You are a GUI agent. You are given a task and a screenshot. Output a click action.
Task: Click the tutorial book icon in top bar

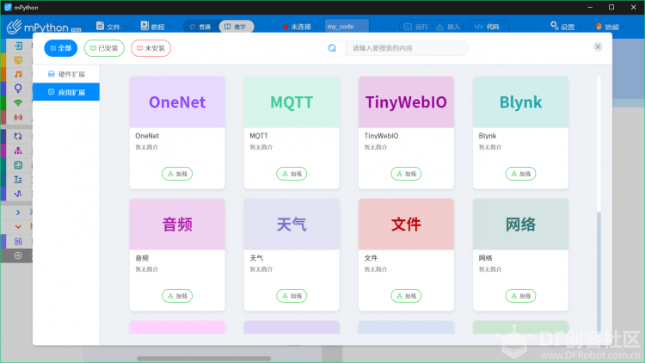[x=144, y=26]
